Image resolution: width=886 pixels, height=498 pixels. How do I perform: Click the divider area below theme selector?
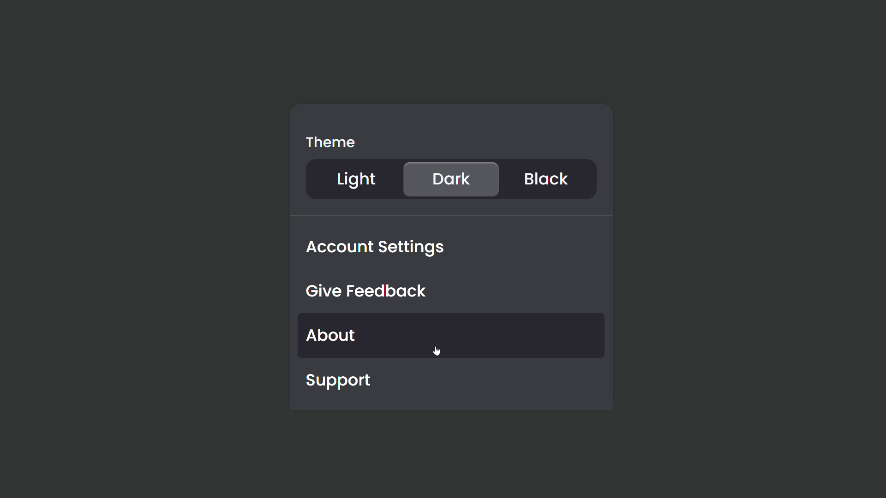451,215
